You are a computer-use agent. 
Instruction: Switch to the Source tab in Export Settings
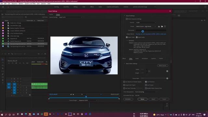51,14
